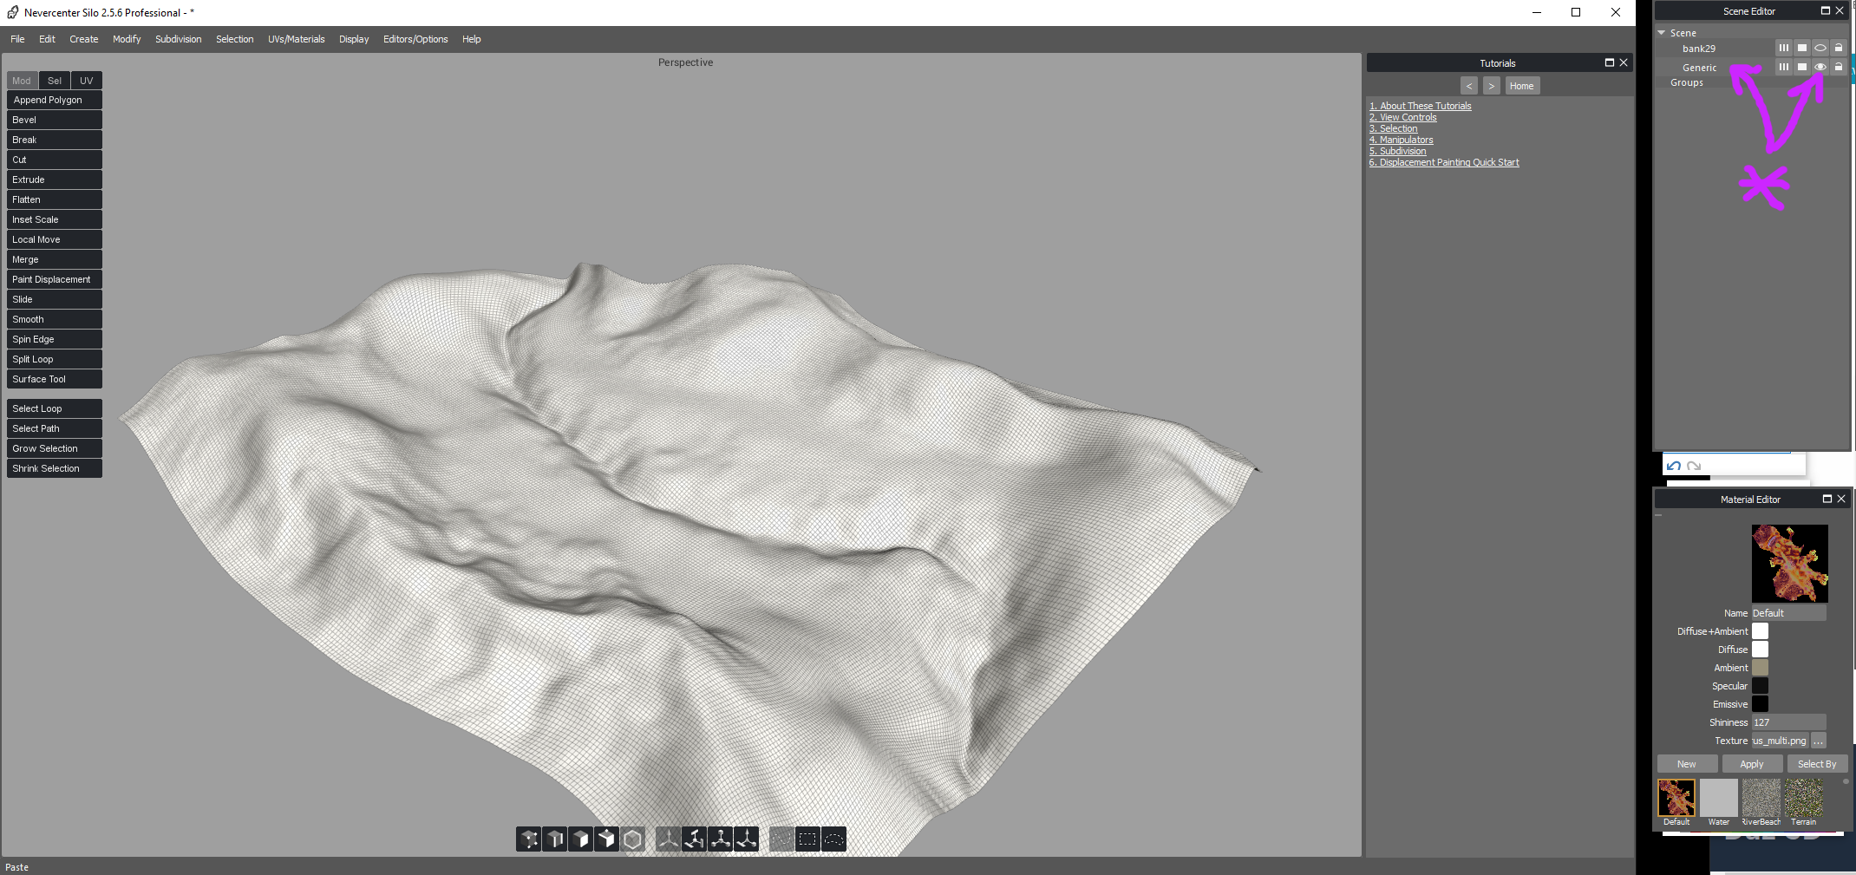
Task: Hide the Generic object
Action: 1820,68
